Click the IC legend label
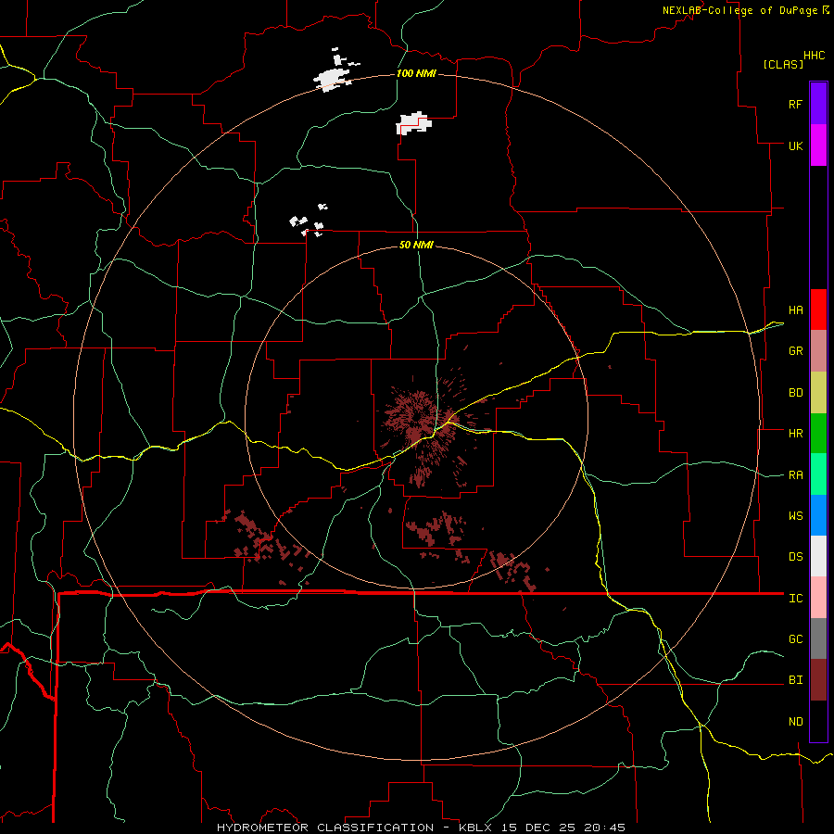 point(796,599)
